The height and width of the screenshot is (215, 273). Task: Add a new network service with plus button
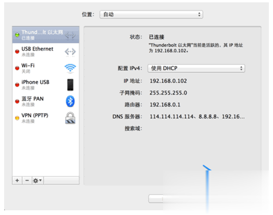pyautogui.click(x=17, y=180)
